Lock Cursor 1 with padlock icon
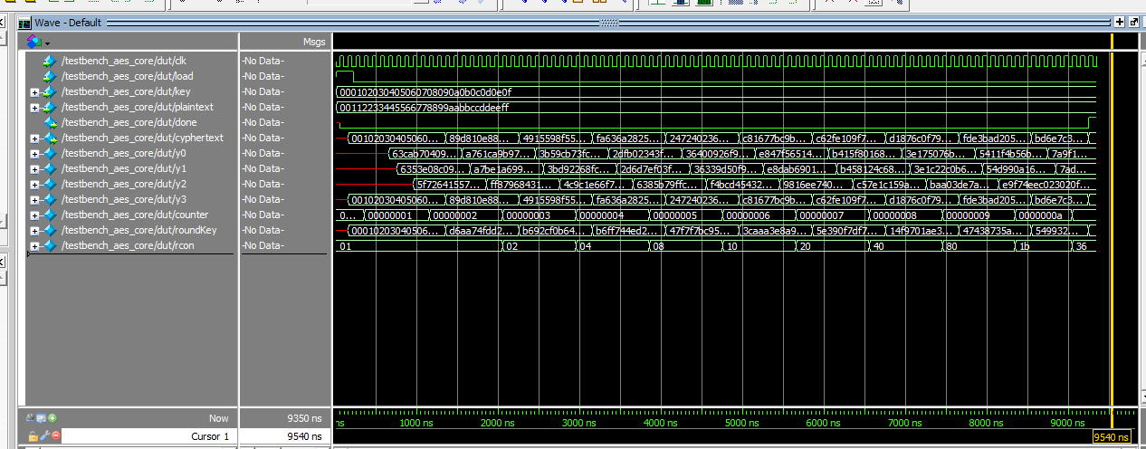 (x=33, y=436)
